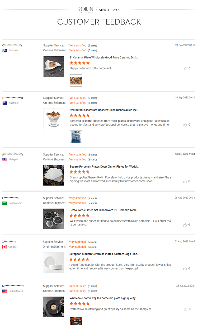The width and height of the screenshot is (198, 335).
Task: Click the Rollin Porcelain logo
Action: [x=85, y=10]
